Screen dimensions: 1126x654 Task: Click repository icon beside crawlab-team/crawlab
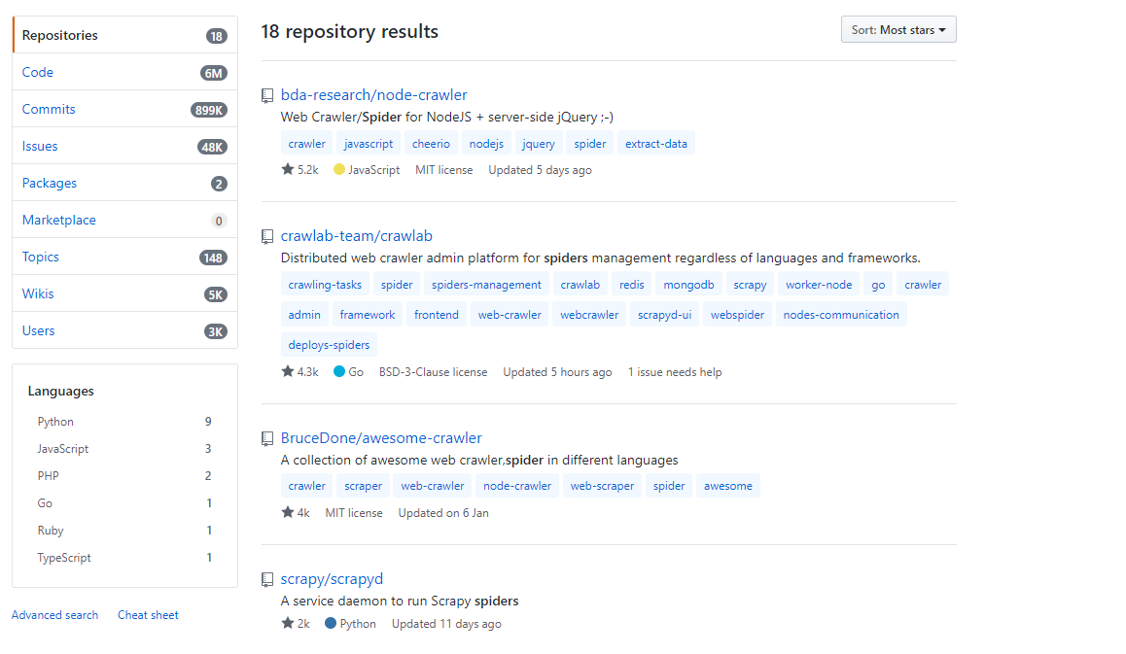tap(267, 236)
